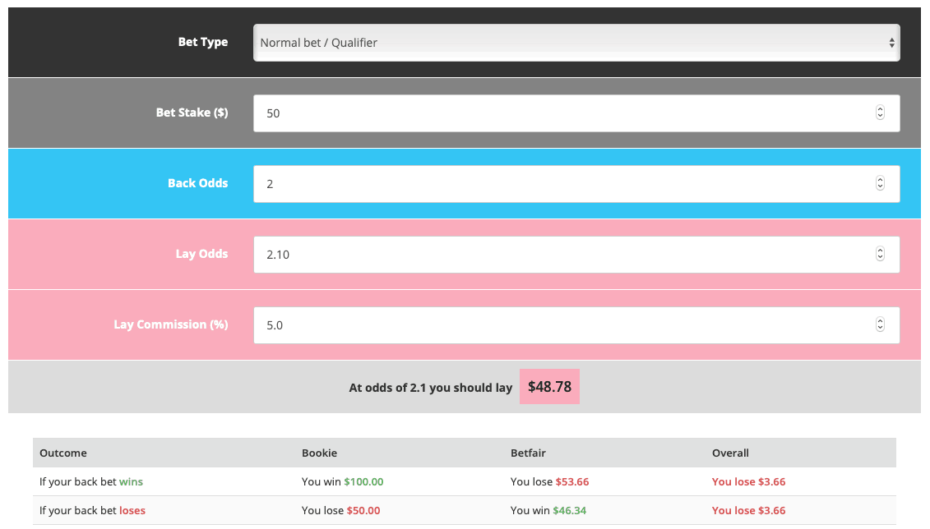Click 'At odds of 2.1 you should lay' text
The height and width of the screenshot is (529, 930).
[x=431, y=388]
